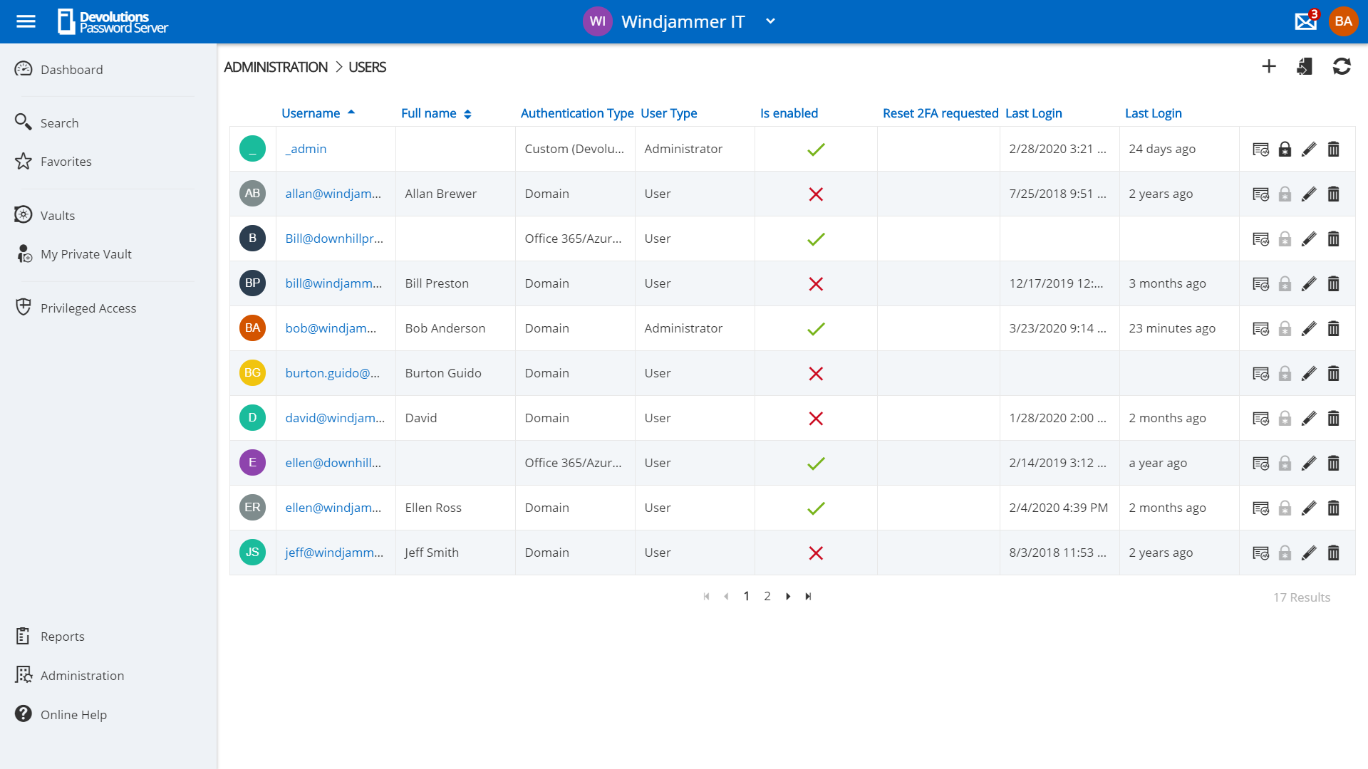Expand the Windjammer IT data source dropdown
This screenshot has width=1368, height=769.
[x=770, y=21]
